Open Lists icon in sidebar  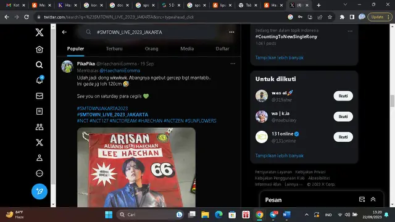coord(39,111)
